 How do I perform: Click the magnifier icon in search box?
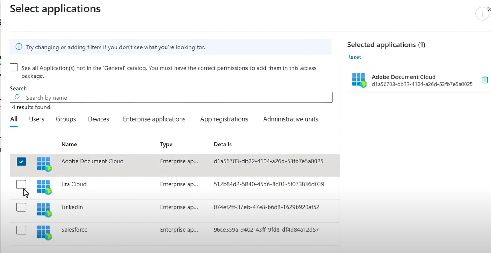(x=17, y=97)
